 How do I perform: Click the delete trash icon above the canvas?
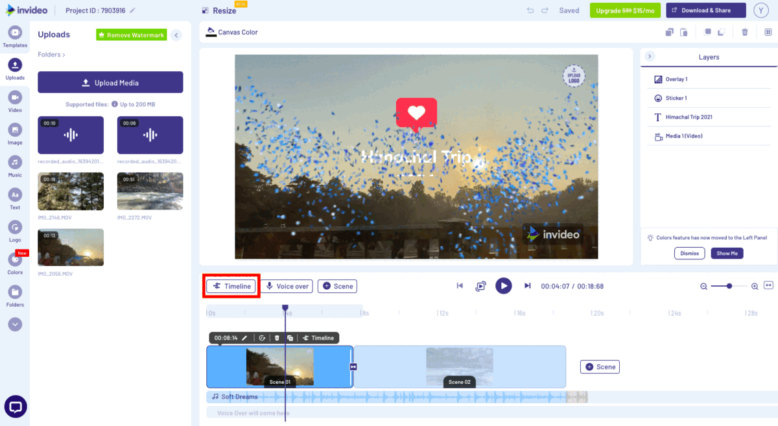tap(744, 31)
